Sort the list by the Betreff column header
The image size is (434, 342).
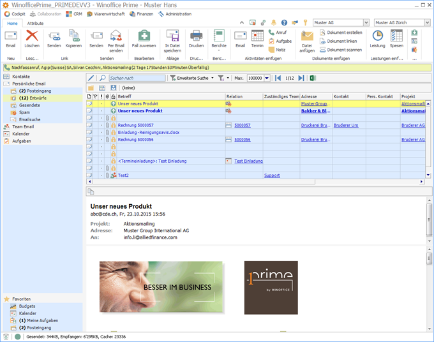click(171, 96)
